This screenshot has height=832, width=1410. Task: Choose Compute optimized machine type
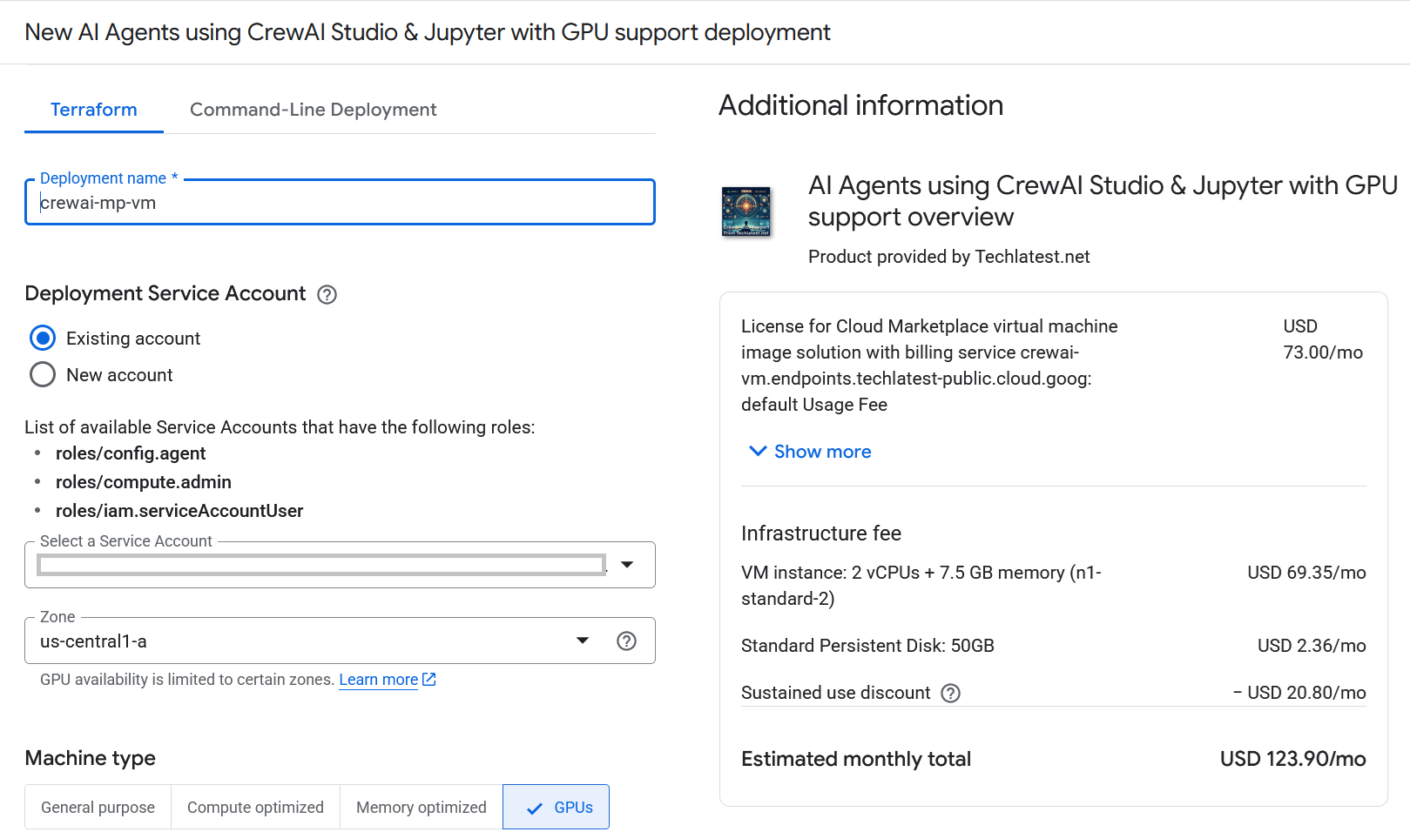click(x=255, y=808)
